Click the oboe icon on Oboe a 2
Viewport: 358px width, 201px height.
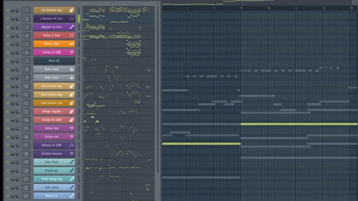72,196
